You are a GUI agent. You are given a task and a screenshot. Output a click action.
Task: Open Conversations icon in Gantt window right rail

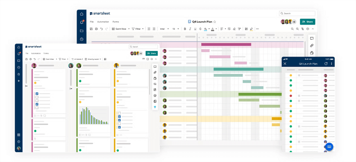[312, 39]
